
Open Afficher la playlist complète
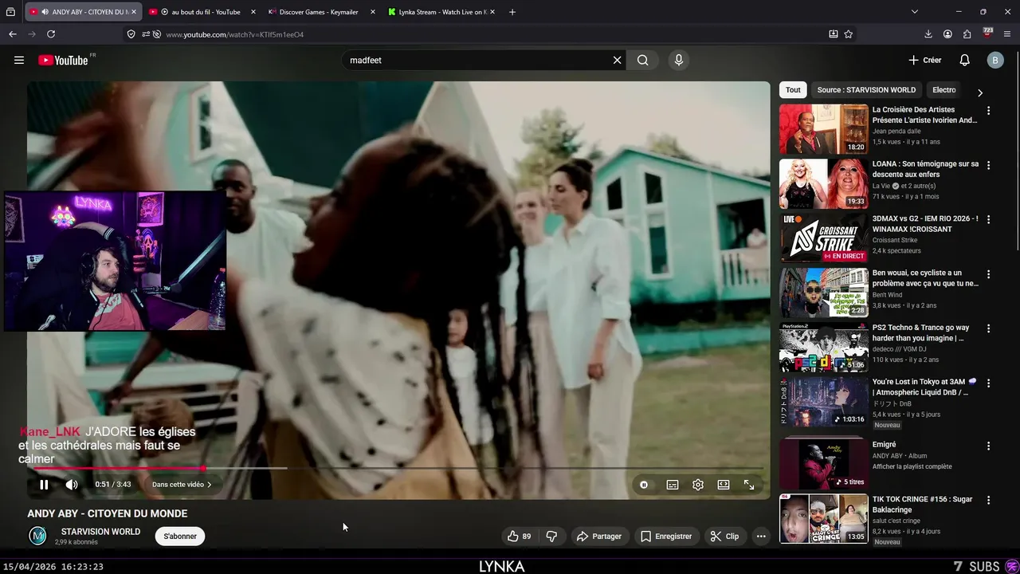[912, 466]
